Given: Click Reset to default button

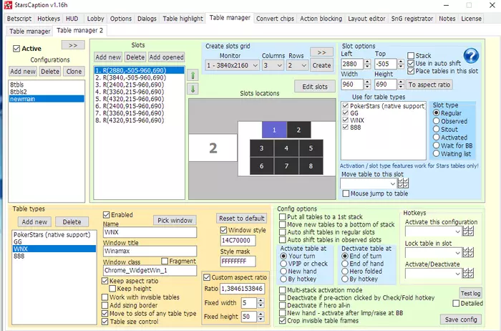Looking at the screenshot, I should point(242,219).
